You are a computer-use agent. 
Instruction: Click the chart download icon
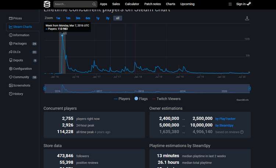247,18
